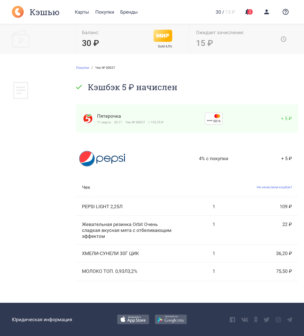This screenshot has height=336, width=304.
Task: Click the receipt icon in the left sidebar
Action: [x=21, y=90]
